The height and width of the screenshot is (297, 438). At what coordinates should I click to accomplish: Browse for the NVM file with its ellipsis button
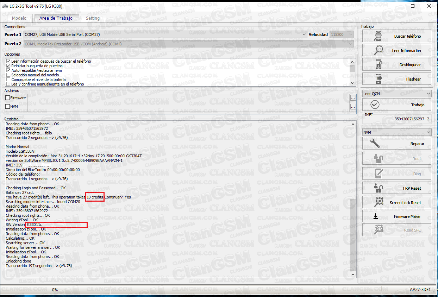pos(353,107)
